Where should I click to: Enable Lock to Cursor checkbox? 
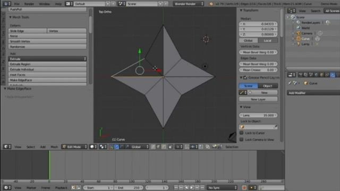241,133
